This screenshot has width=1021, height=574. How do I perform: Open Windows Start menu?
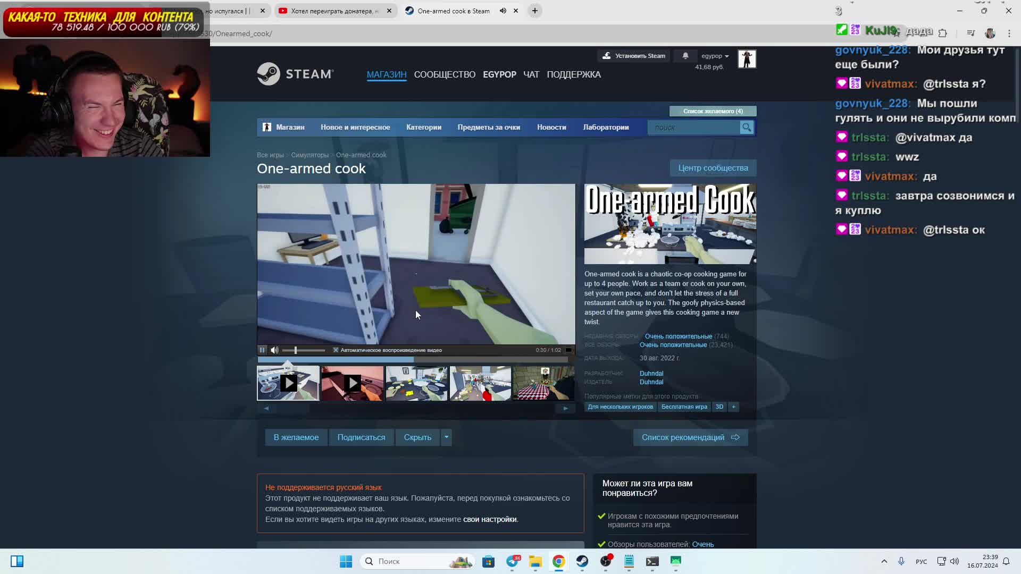346,561
